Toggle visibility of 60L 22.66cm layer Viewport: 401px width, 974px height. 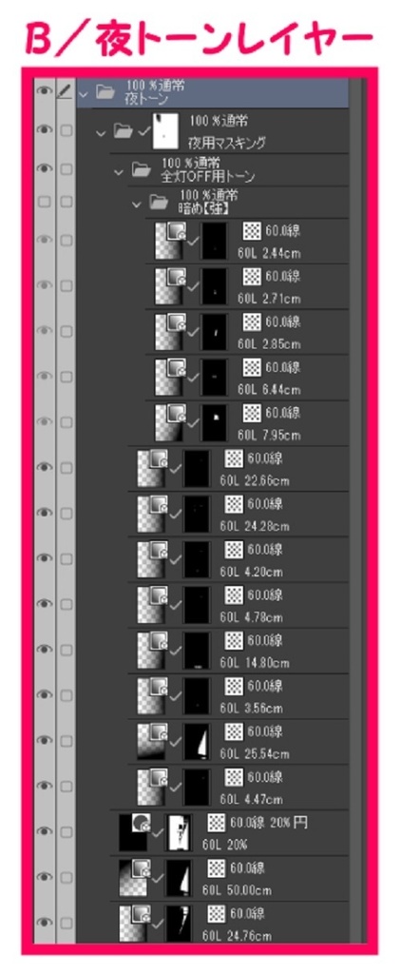click(x=44, y=467)
